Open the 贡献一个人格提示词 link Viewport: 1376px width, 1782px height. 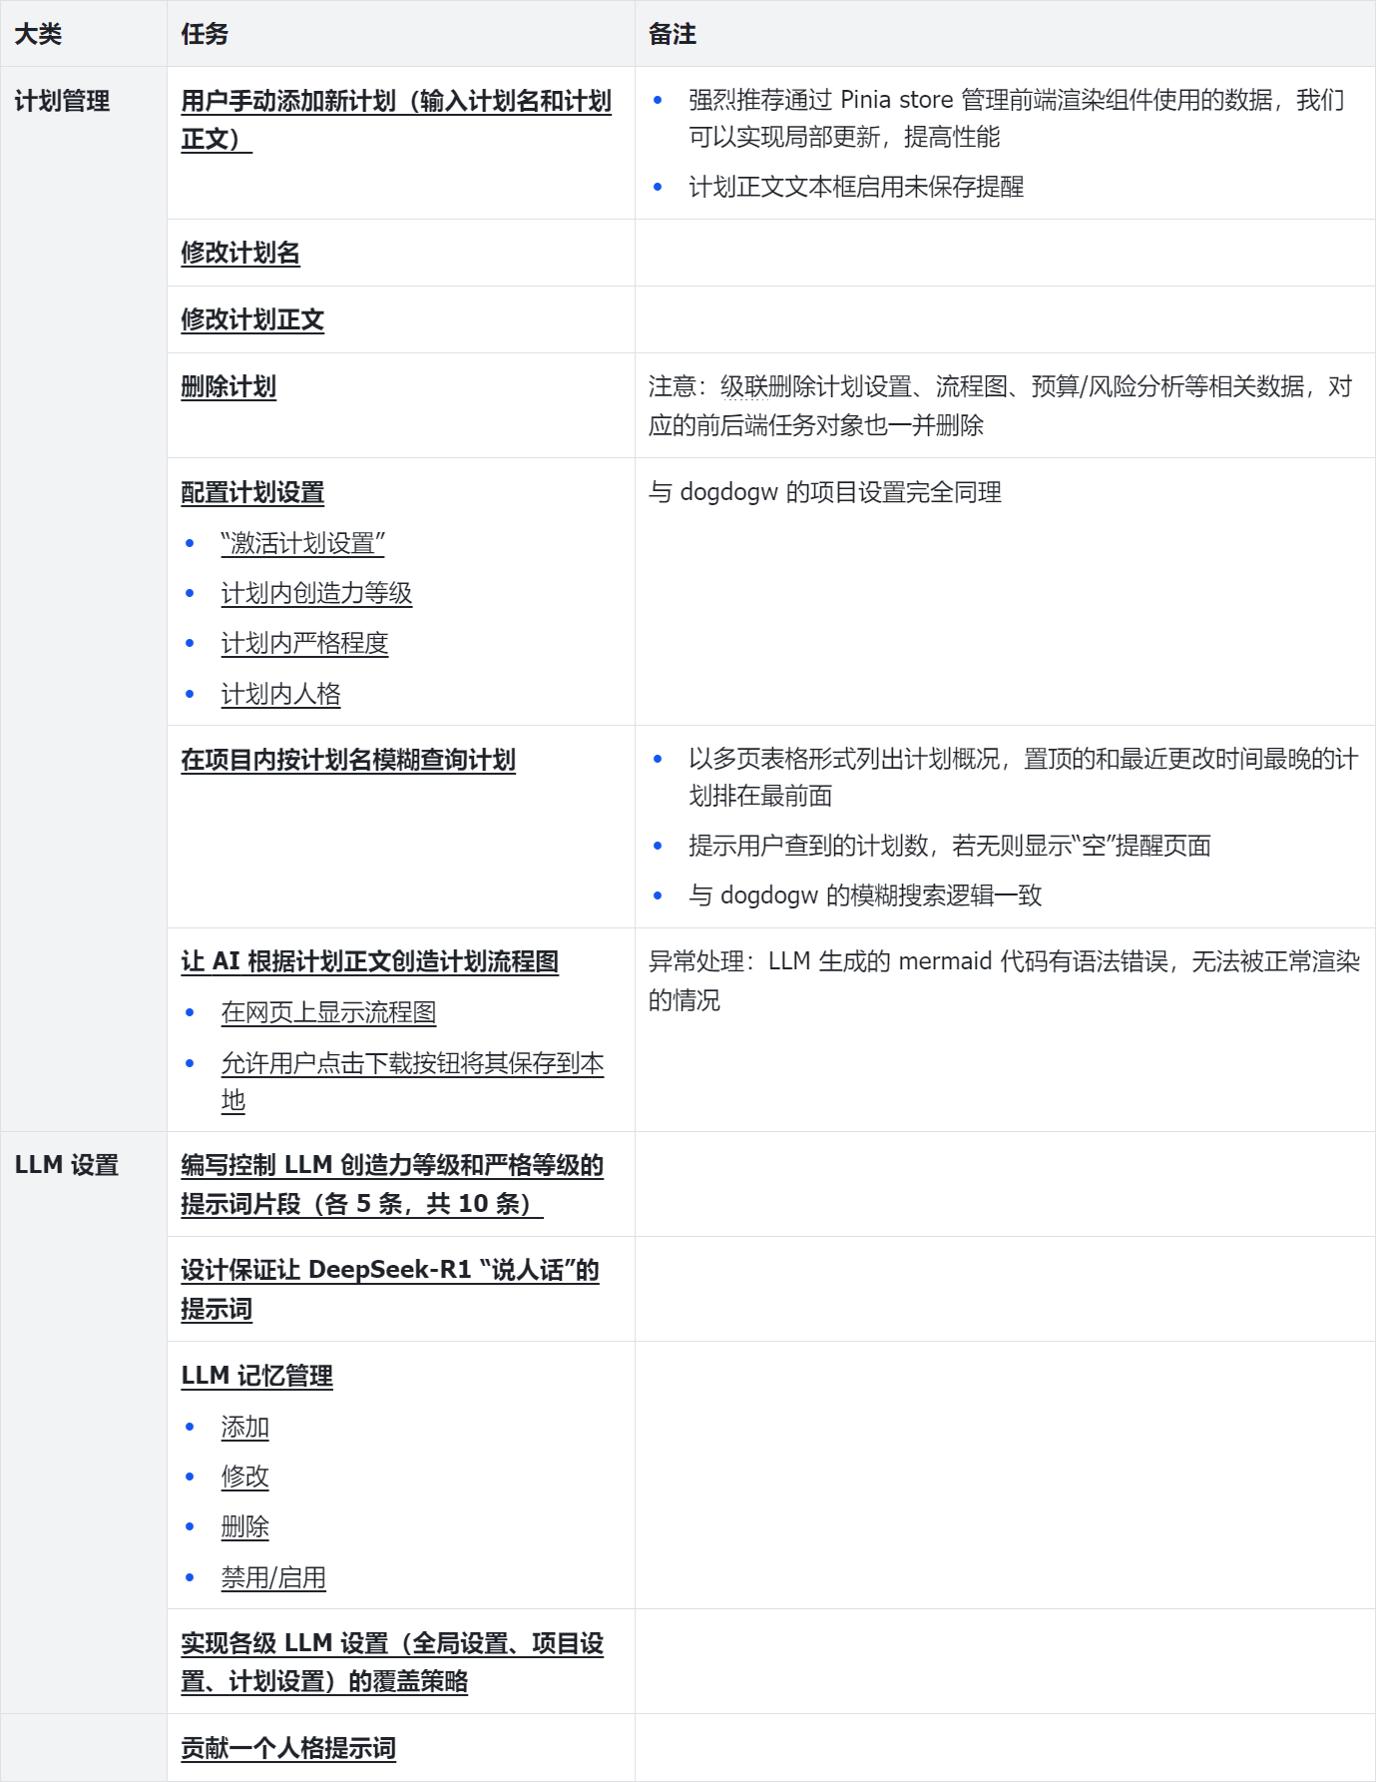[x=288, y=1749]
